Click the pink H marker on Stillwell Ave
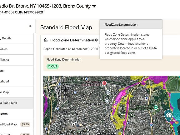 [x=124, y=94]
